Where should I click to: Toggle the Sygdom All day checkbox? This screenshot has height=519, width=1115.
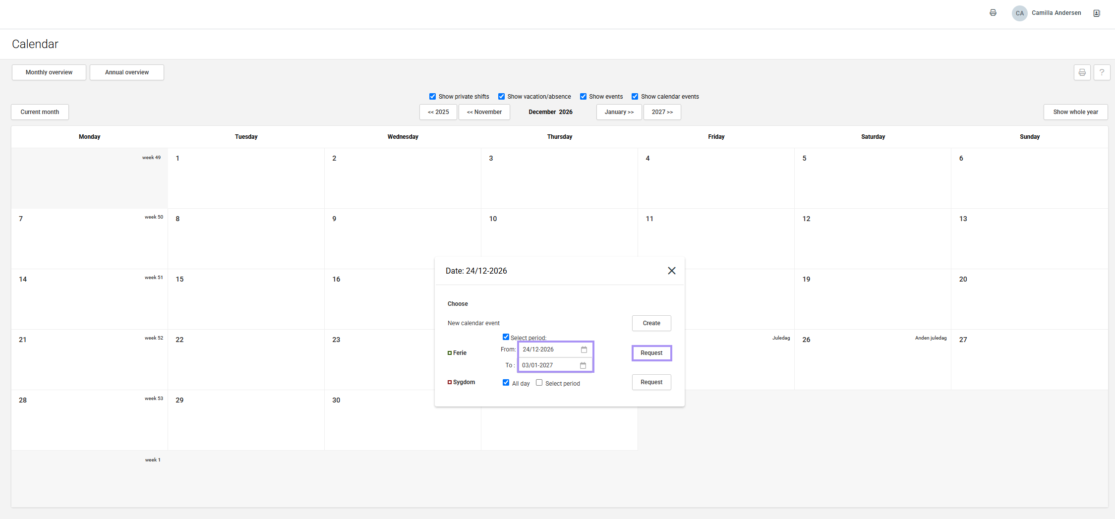(506, 383)
